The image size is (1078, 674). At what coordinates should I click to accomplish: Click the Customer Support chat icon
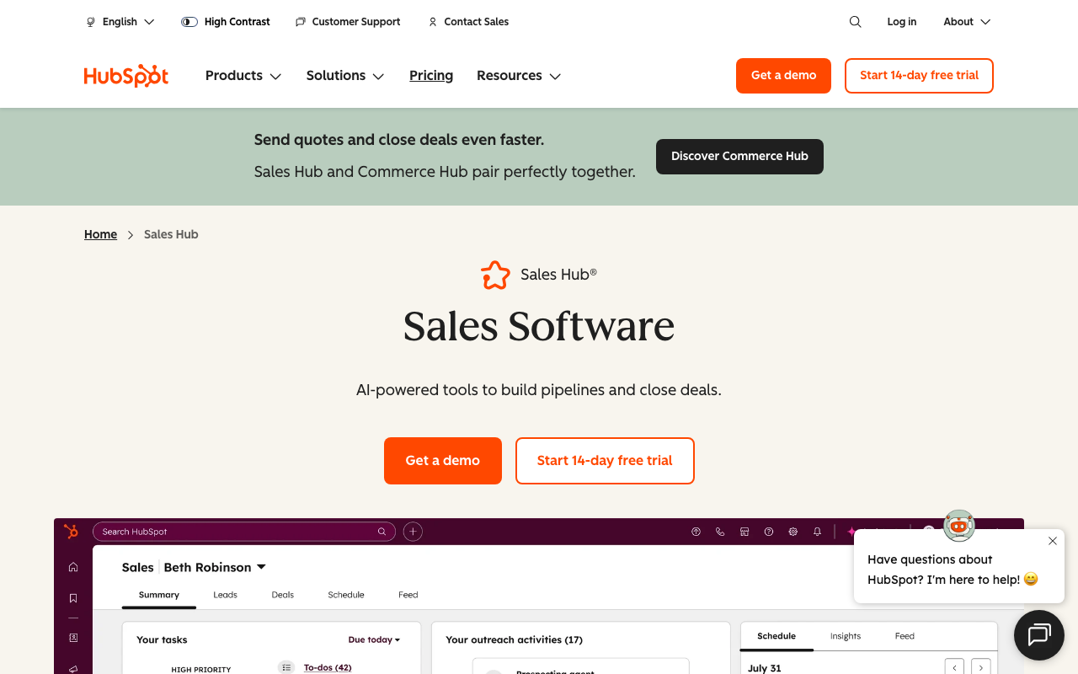(x=301, y=22)
